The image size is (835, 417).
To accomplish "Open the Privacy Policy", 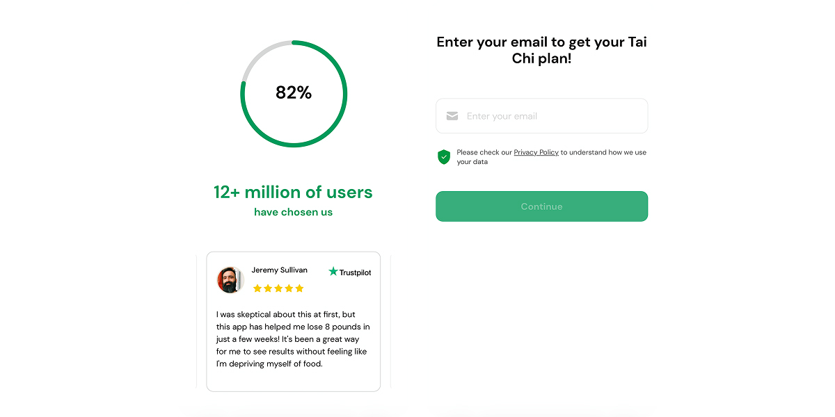I will 536,152.
